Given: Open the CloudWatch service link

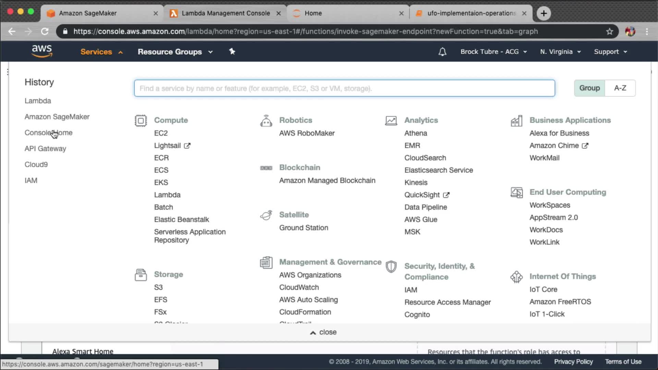Looking at the screenshot, I should click(299, 287).
